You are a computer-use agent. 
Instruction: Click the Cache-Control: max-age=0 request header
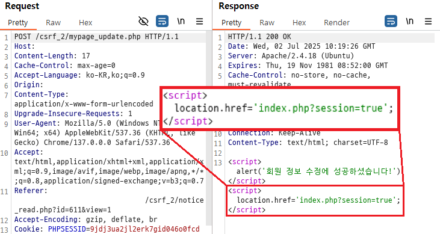tap(65, 66)
